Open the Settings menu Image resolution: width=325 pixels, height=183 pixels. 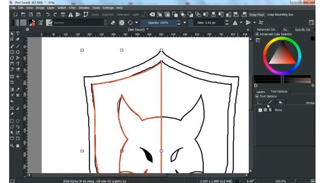(x=108, y=8)
